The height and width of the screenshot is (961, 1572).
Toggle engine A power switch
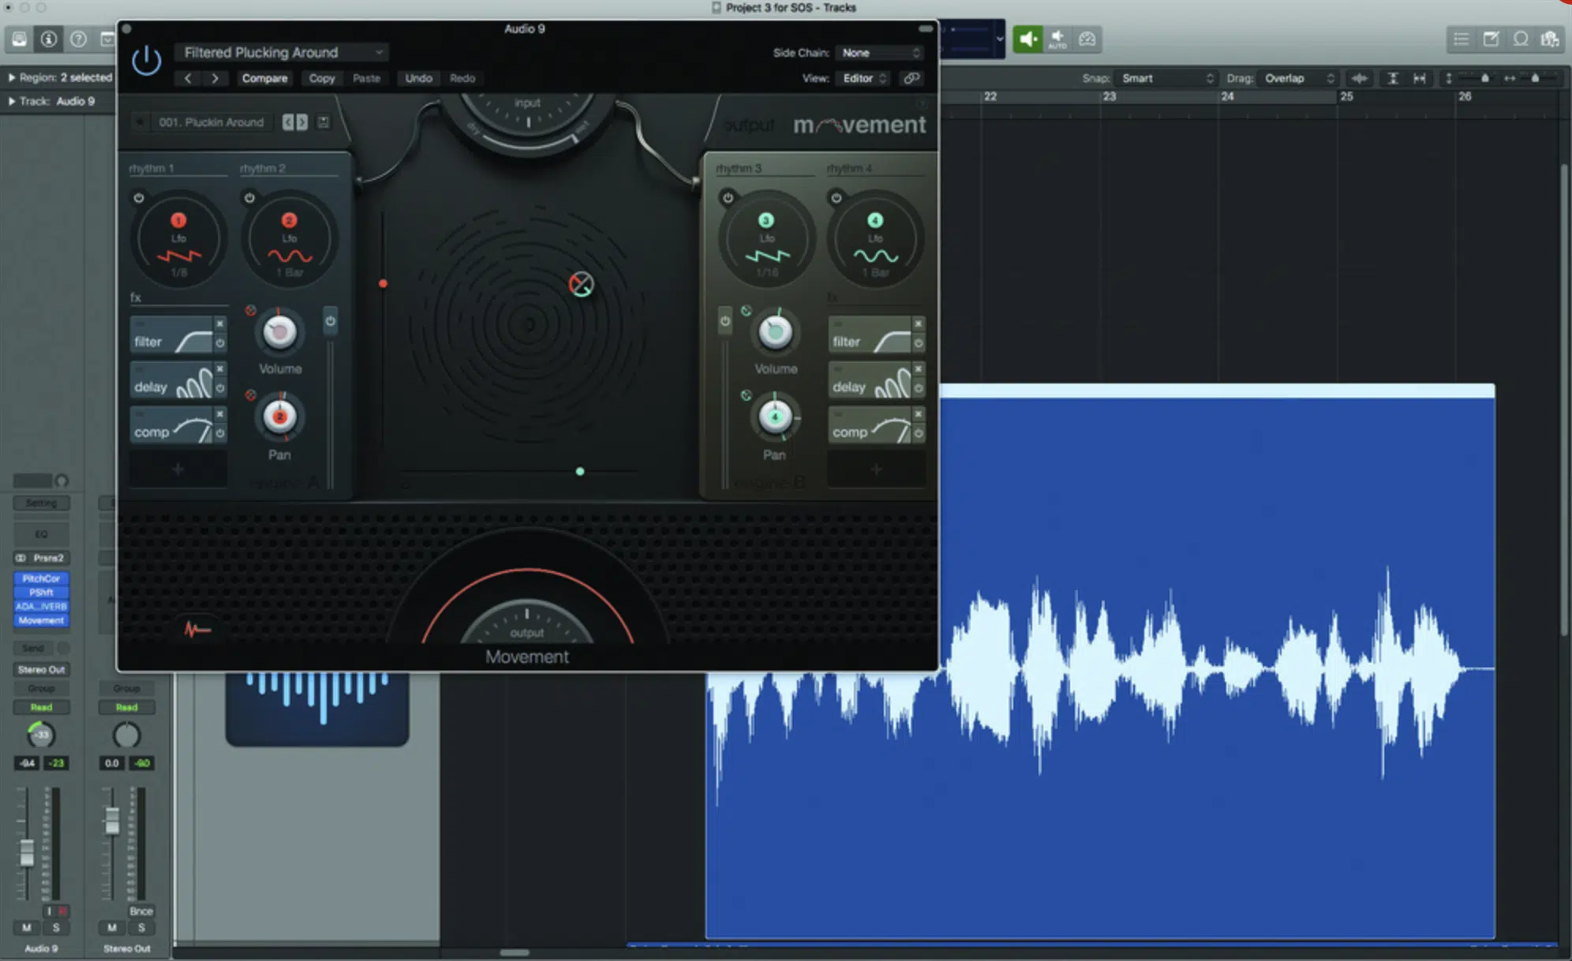coord(330,321)
